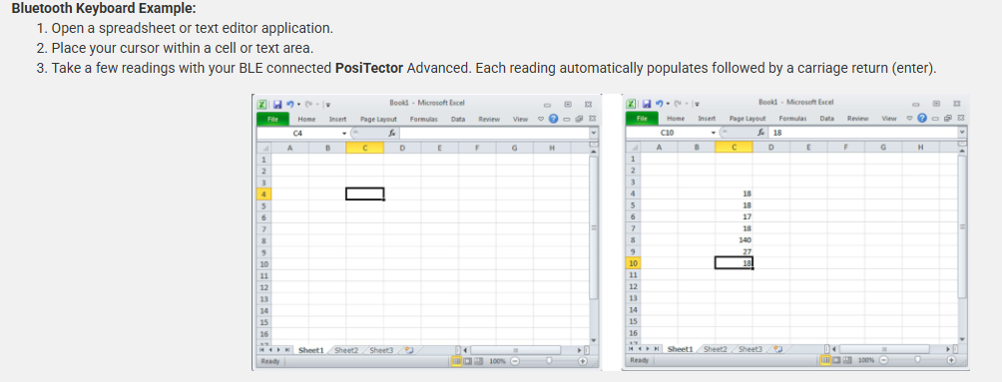Viewport: 1002px width, 382px height.
Task: Toggle Page Break Preview in right Excel status bar
Action: 846,360
